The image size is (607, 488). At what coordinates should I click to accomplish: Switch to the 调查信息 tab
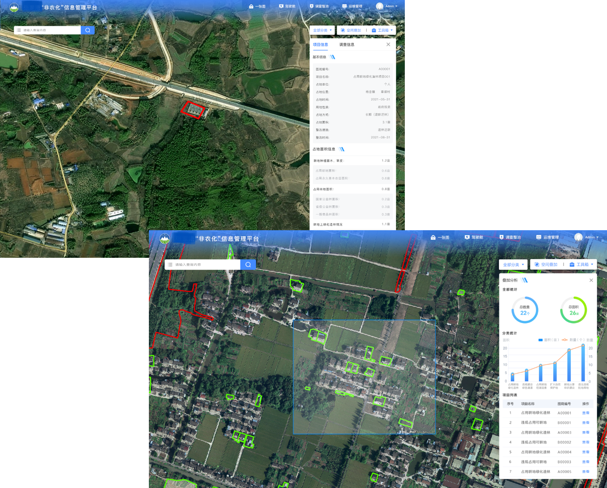tap(346, 45)
